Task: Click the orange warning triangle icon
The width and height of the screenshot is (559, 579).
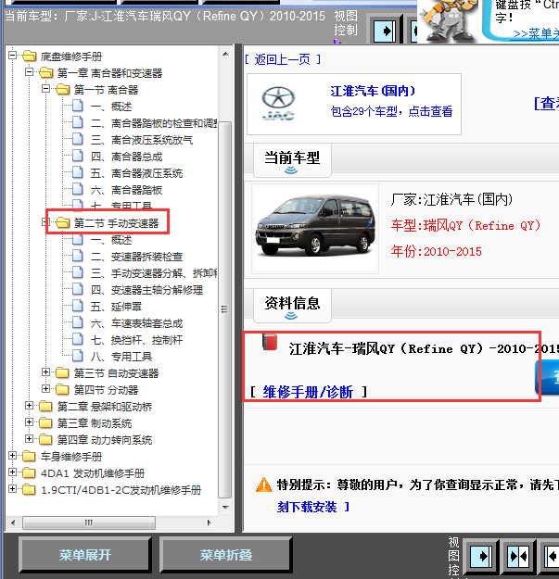Action: (x=264, y=485)
